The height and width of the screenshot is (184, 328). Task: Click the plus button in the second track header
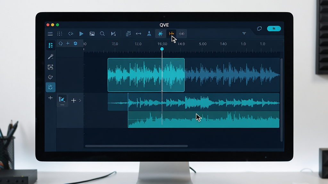pyautogui.click(x=74, y=101)
